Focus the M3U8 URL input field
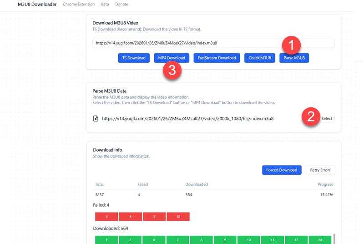Viewport: 364px width, 244px height. point(213,43)
